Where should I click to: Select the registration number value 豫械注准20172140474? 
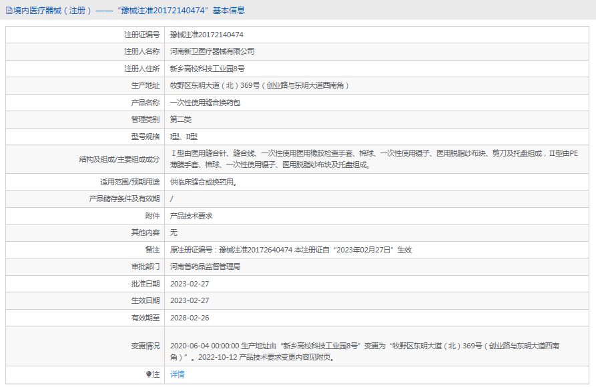click(206, 35)
